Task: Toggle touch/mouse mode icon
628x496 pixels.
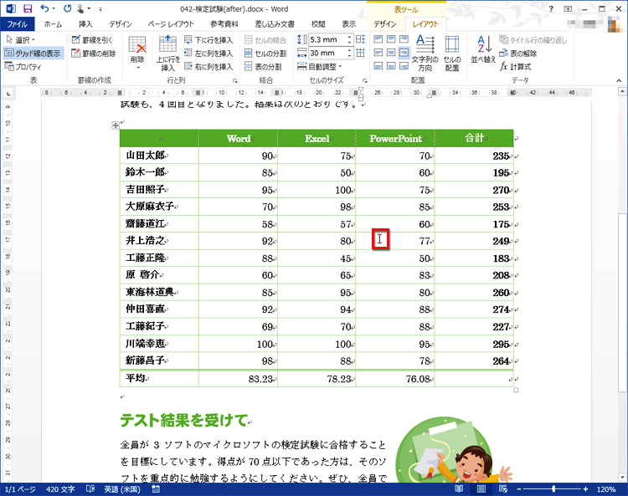Action: 80,8
